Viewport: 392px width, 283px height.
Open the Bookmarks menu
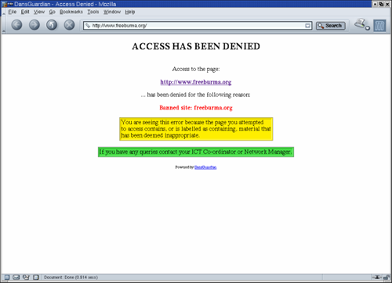click(71, 12)
